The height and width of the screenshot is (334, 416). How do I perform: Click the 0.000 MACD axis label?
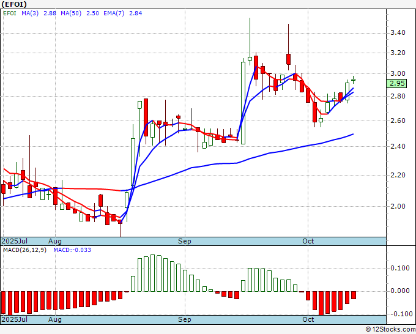click(400, 291)
